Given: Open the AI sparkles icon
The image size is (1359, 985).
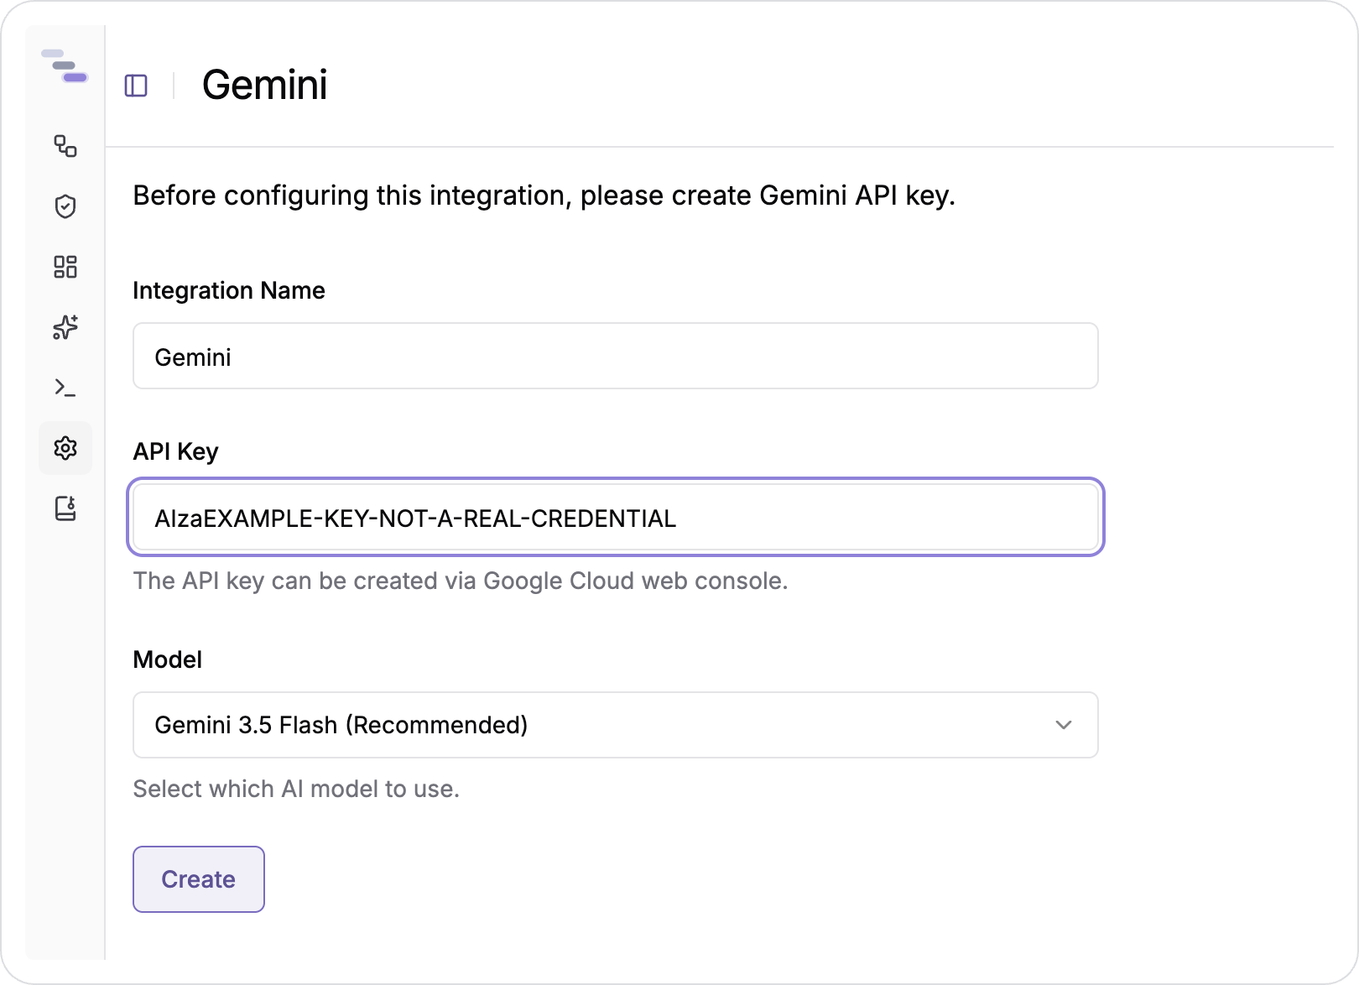Looking at the screenshot, I should [x=65, y=327].
